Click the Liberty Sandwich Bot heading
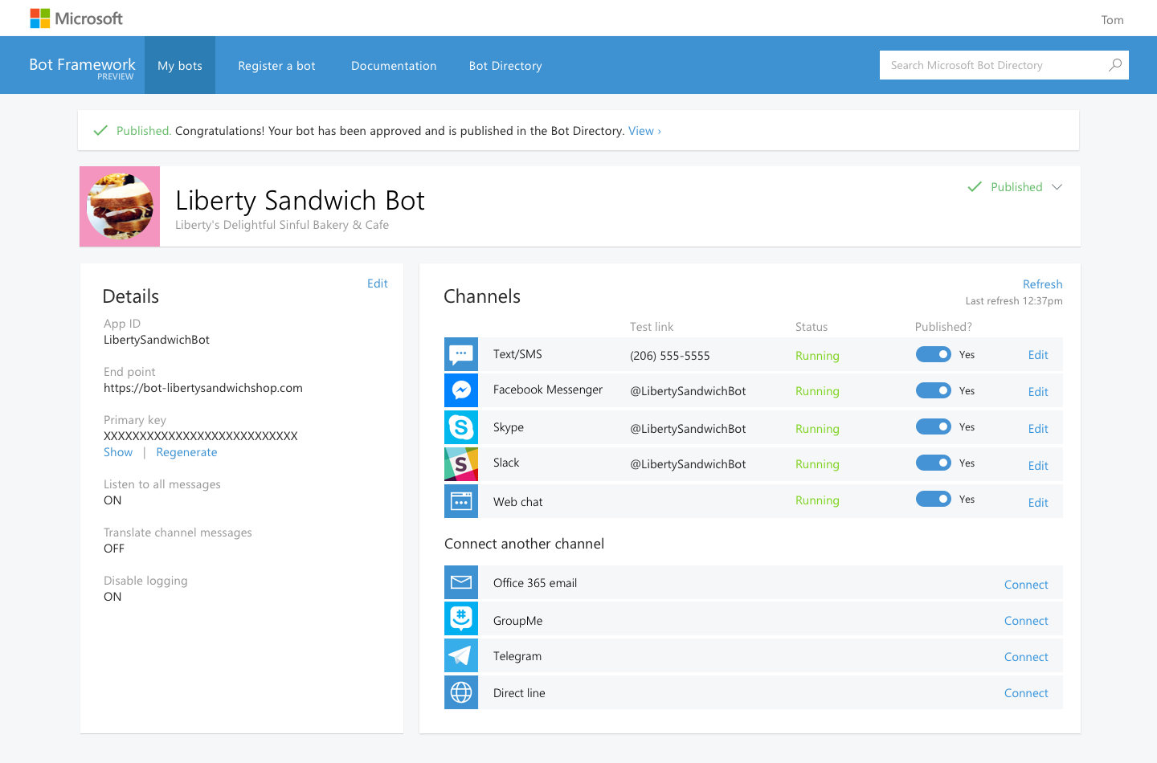This screenshot has height=763, width=1157. click(300, 200)
